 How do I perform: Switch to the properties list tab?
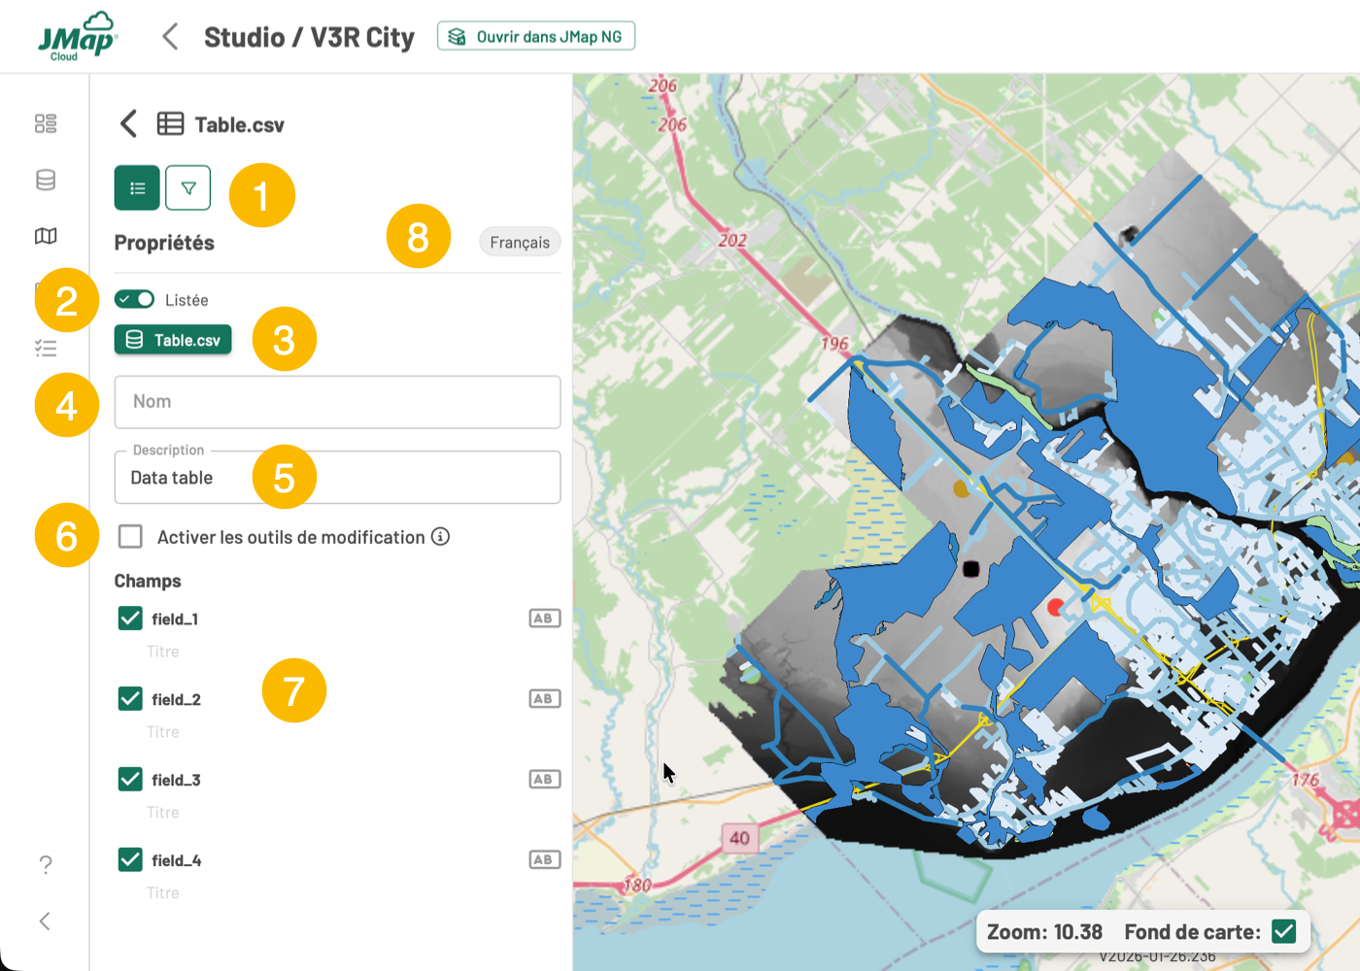137,188
